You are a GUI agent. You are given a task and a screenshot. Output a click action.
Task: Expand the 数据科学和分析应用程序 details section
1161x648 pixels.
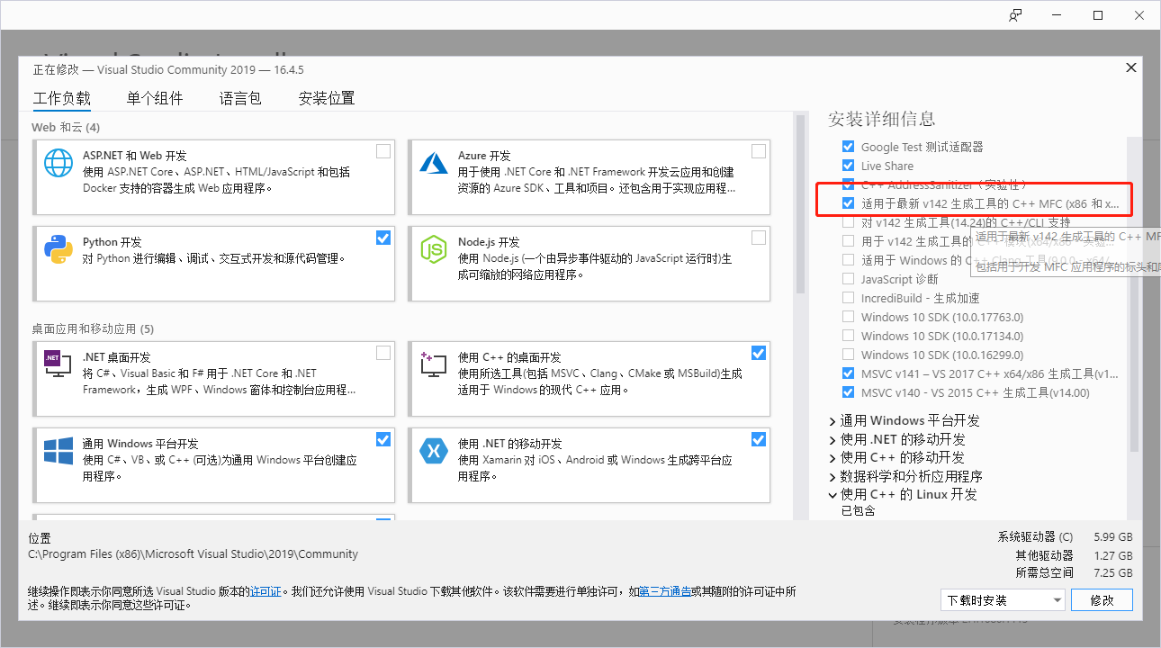[832, 476]
